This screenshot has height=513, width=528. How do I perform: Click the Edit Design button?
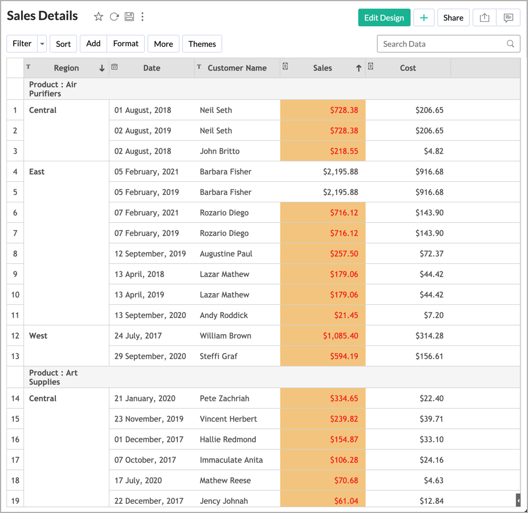coord(384,18)
